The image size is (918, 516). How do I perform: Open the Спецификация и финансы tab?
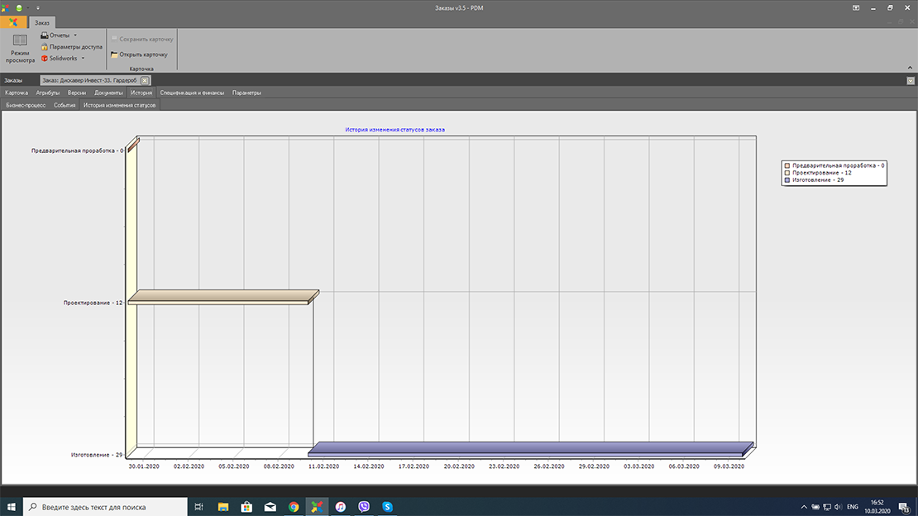[x=192, y=93]
